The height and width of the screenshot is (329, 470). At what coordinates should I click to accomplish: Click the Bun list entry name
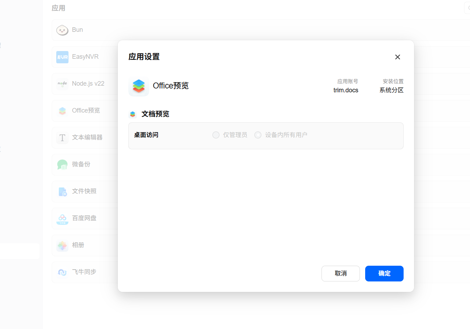[78, 30]
